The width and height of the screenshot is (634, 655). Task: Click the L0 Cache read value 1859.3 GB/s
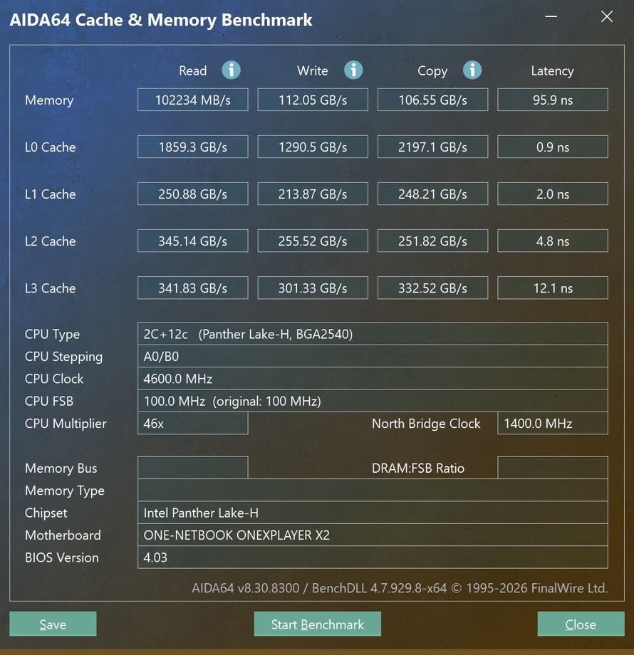192,147
